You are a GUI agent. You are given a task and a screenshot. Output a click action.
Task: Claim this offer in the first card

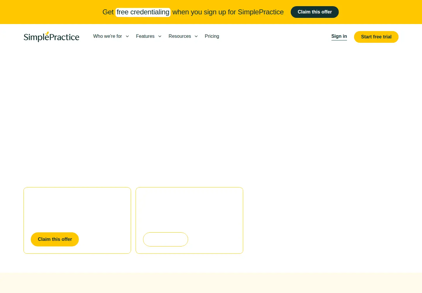[x=55, y=239]
